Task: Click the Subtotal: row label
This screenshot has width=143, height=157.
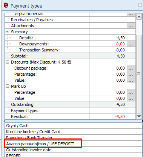Action: [x=19, y=56]
